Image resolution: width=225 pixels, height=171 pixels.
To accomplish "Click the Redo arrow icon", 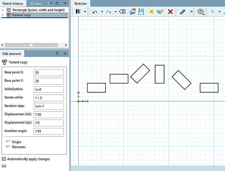I will click(109, 12).
